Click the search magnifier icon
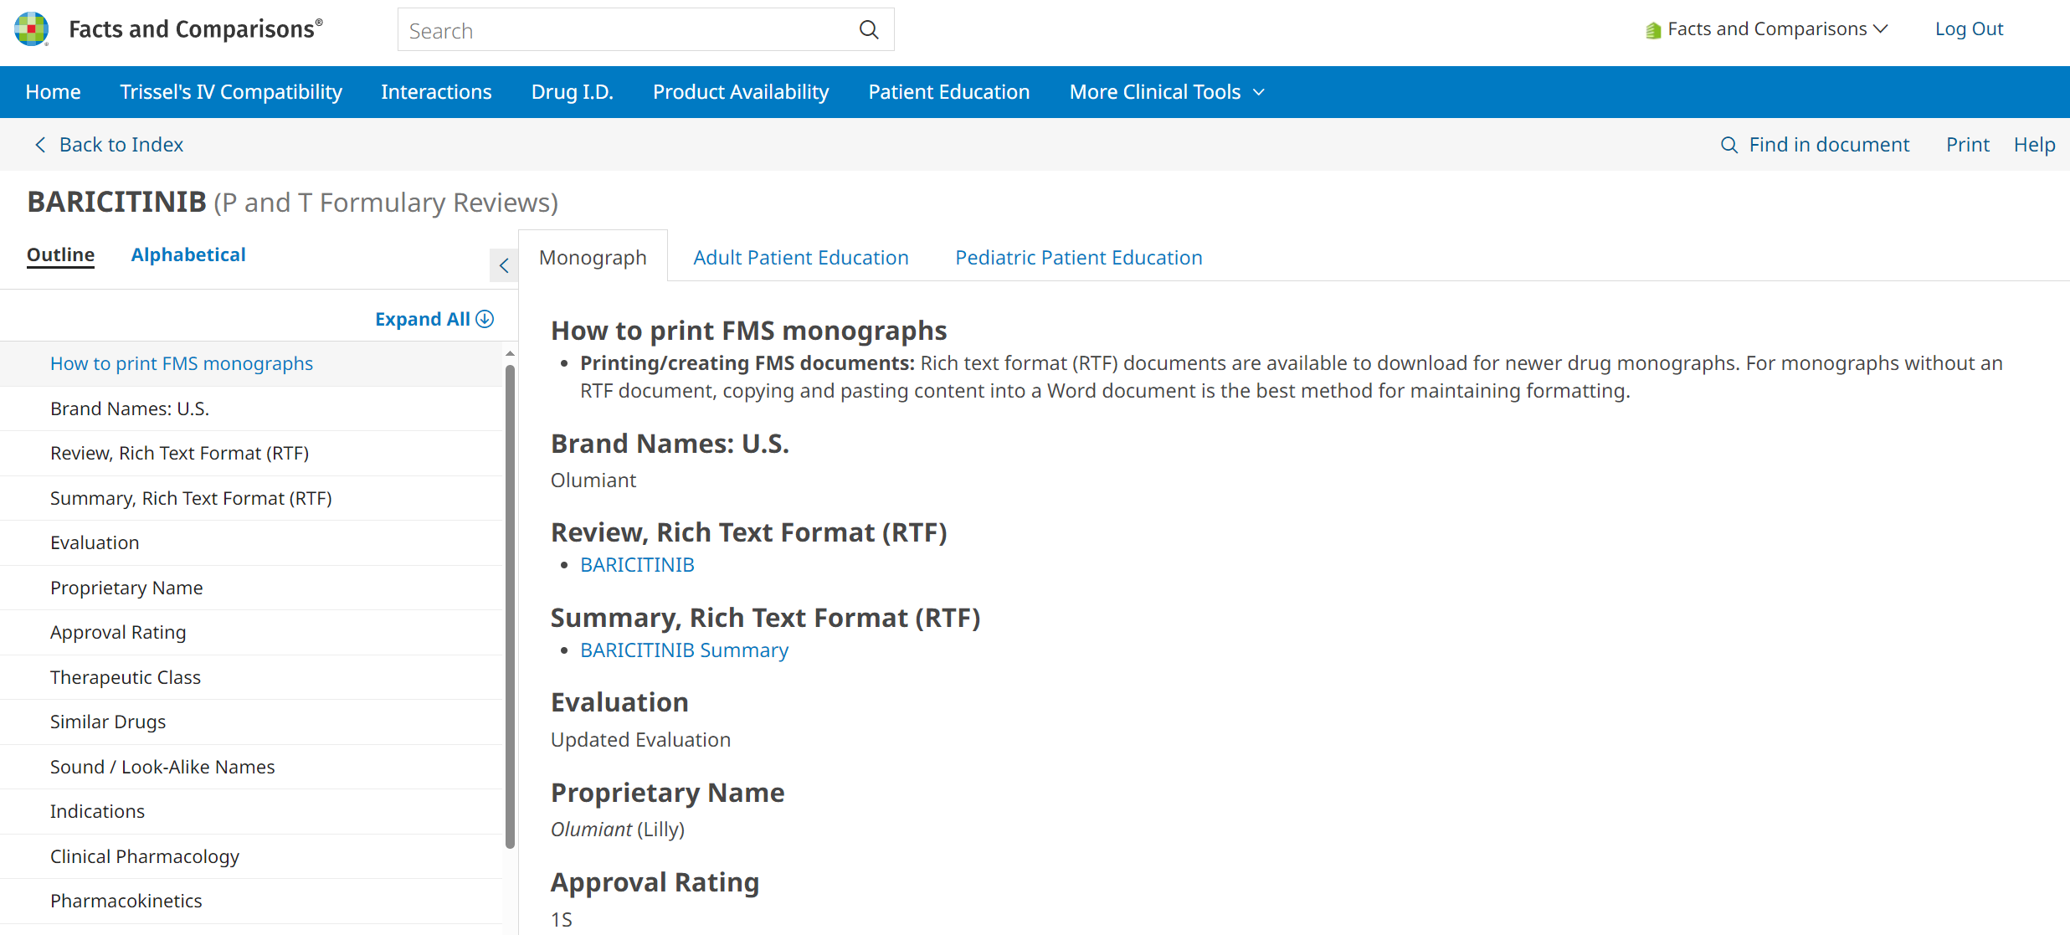This screenshot has height=935, width=2070. click(x=869, y=30)
